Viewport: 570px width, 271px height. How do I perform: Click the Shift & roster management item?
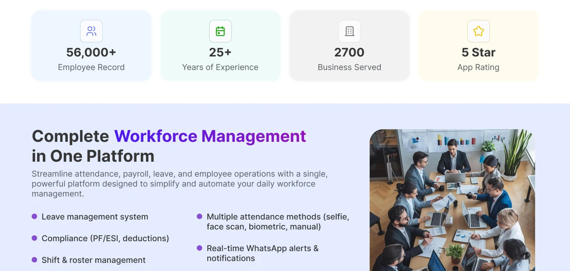[94, 260]
